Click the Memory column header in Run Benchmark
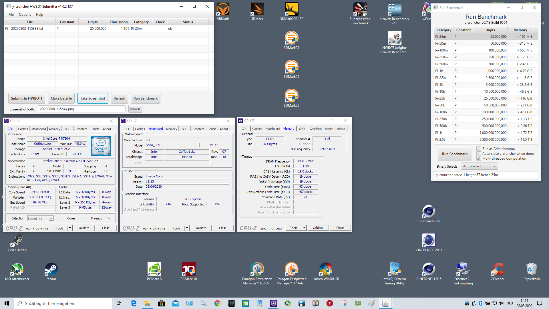 coord(520,30)
